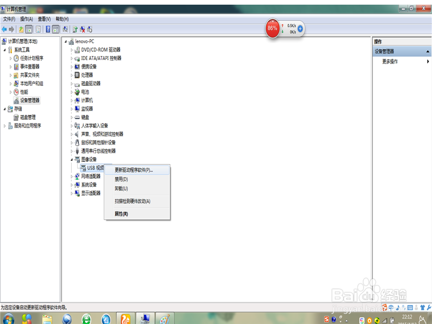Choose 更新驱动程序软件 from context menu

(x=133, y=170)
